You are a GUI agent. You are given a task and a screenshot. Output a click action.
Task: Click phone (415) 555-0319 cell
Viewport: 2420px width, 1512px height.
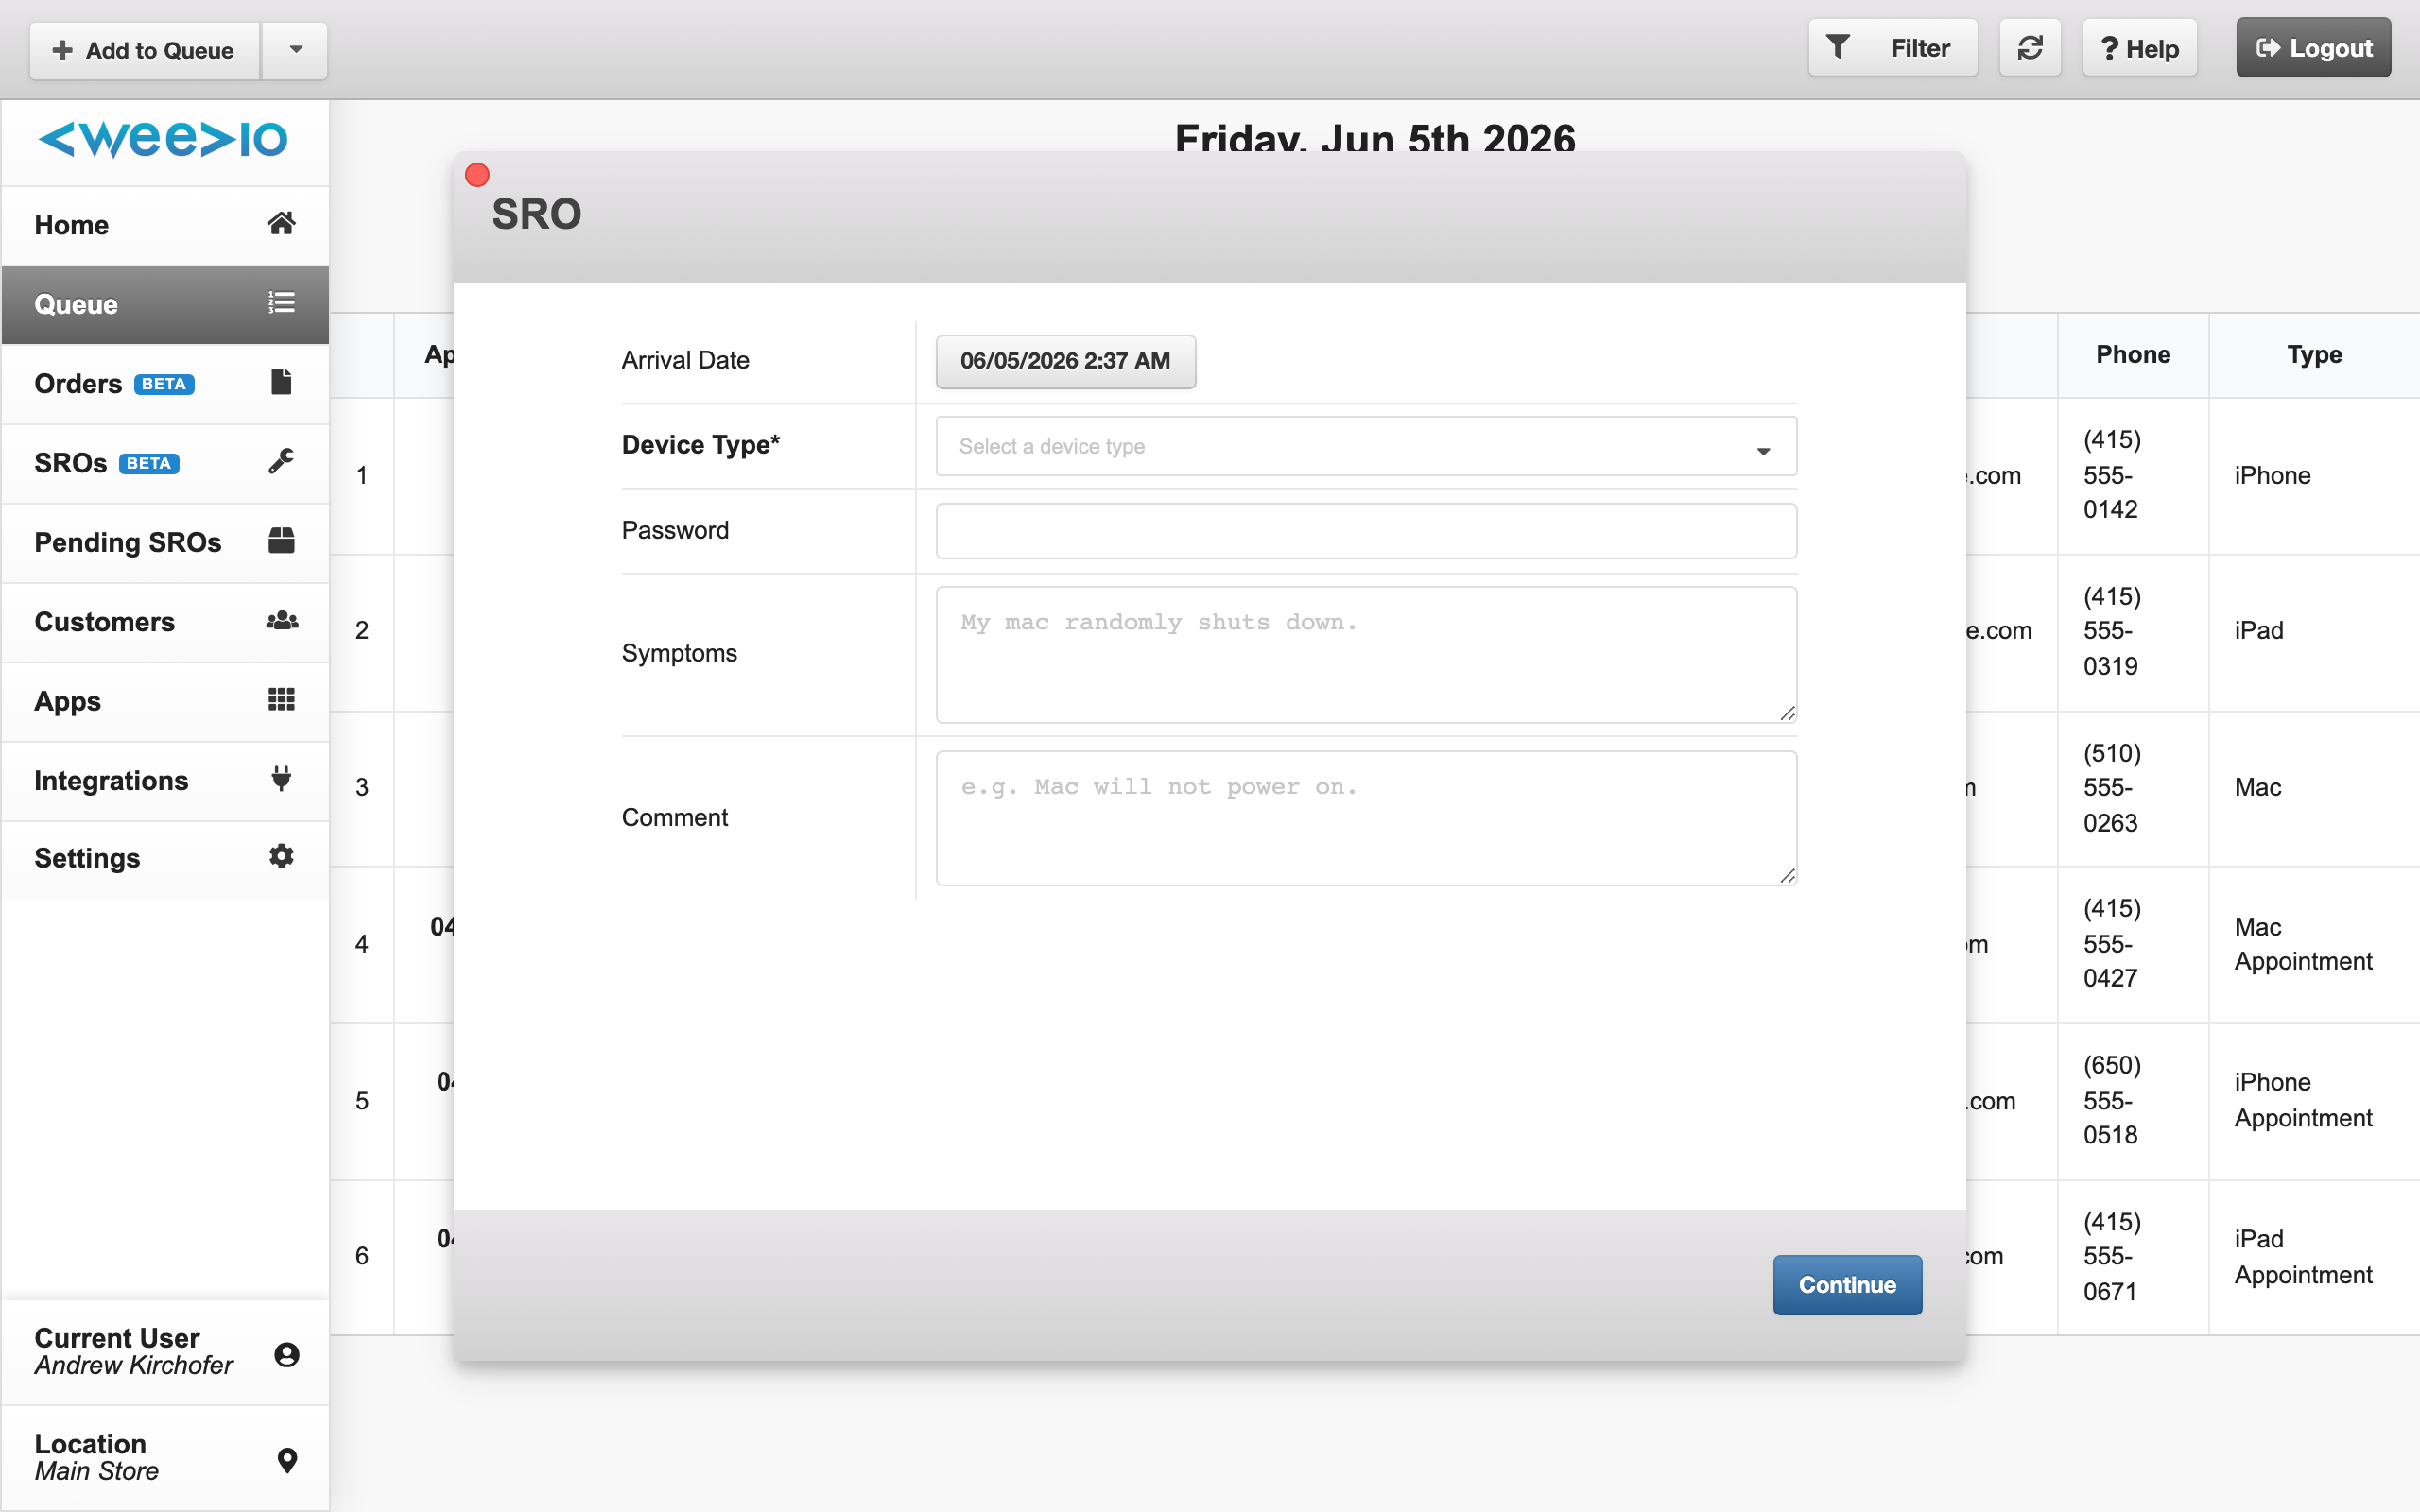pos(2133,631)
